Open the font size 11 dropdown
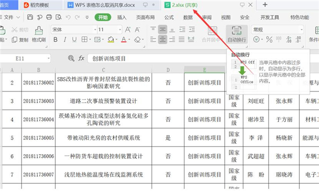319x193 pixels. 120,30
